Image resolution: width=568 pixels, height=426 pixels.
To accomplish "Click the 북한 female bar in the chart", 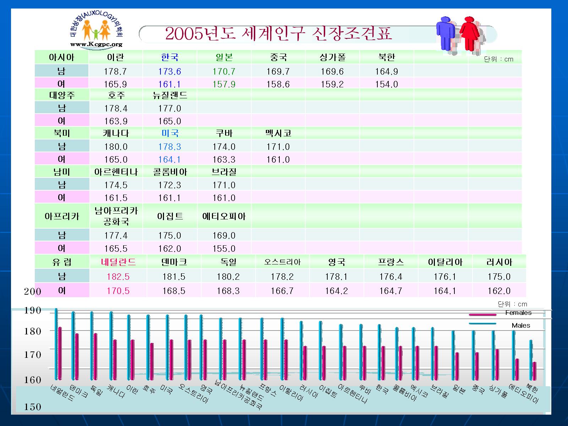I will point(535,371).
